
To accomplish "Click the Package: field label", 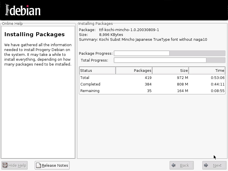I will pos(87,30).
